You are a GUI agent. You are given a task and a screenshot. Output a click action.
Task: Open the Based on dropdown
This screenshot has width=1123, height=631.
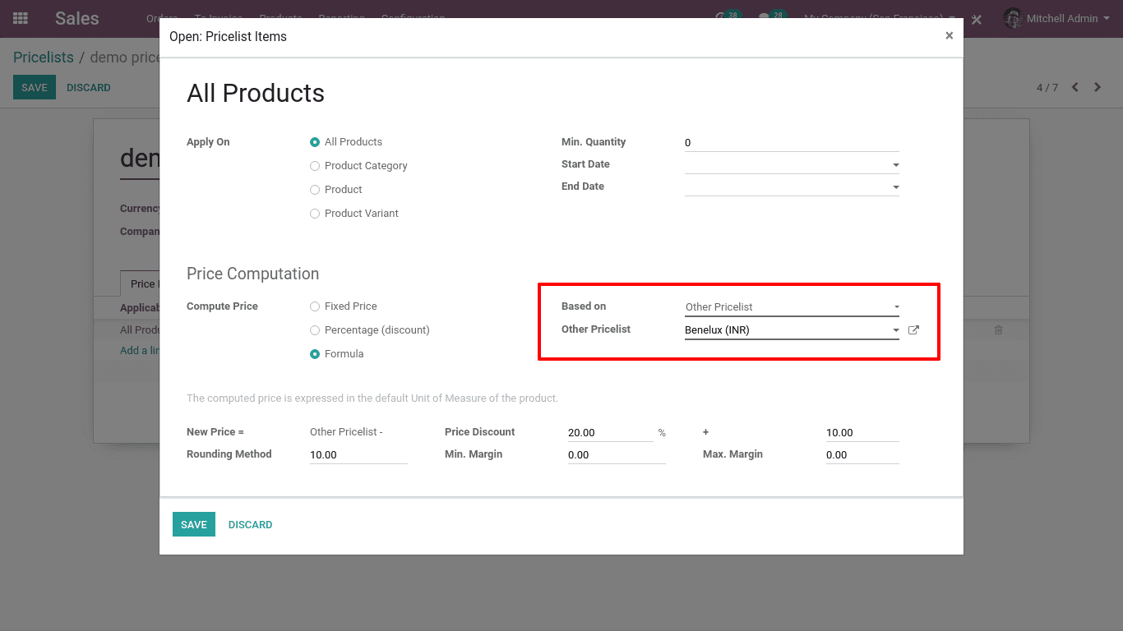(792, 306)
